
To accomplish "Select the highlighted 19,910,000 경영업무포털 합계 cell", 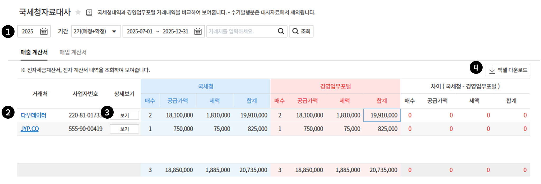I will pos(382,115).
